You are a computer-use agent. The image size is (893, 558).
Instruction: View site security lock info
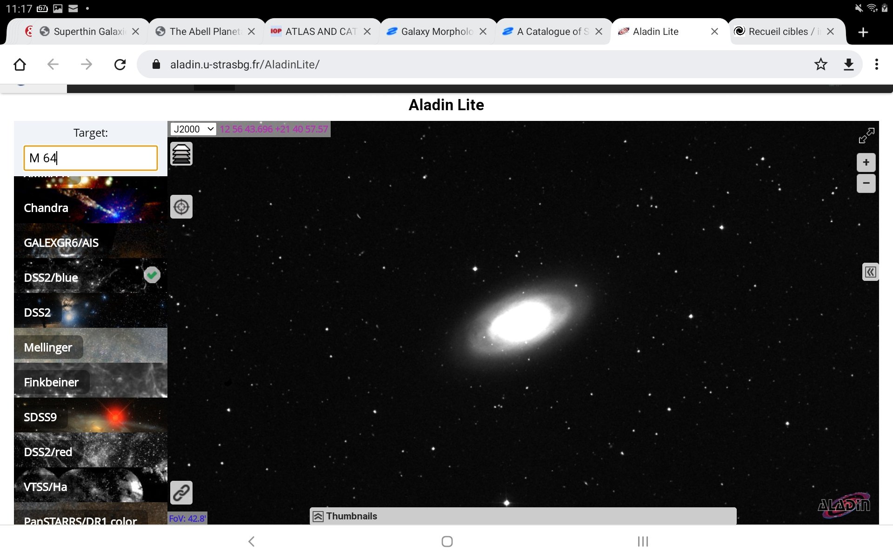click(156, 64)
